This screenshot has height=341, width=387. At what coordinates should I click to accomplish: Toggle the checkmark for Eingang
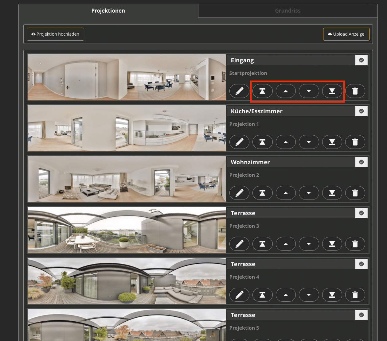[x=361, y=60]
